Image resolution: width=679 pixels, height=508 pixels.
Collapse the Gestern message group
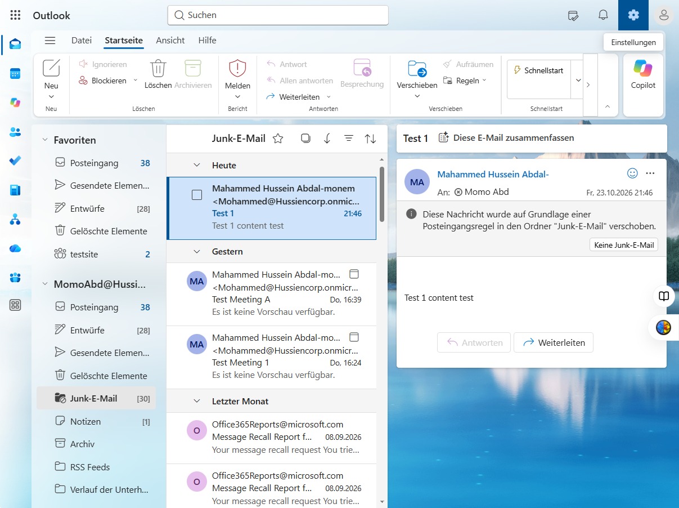point(197,252)
